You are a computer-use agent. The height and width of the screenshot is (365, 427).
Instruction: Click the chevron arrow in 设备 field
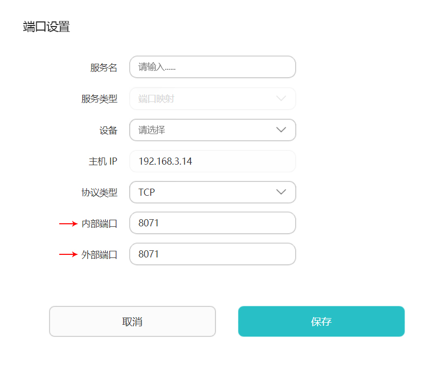pos(281,130)
